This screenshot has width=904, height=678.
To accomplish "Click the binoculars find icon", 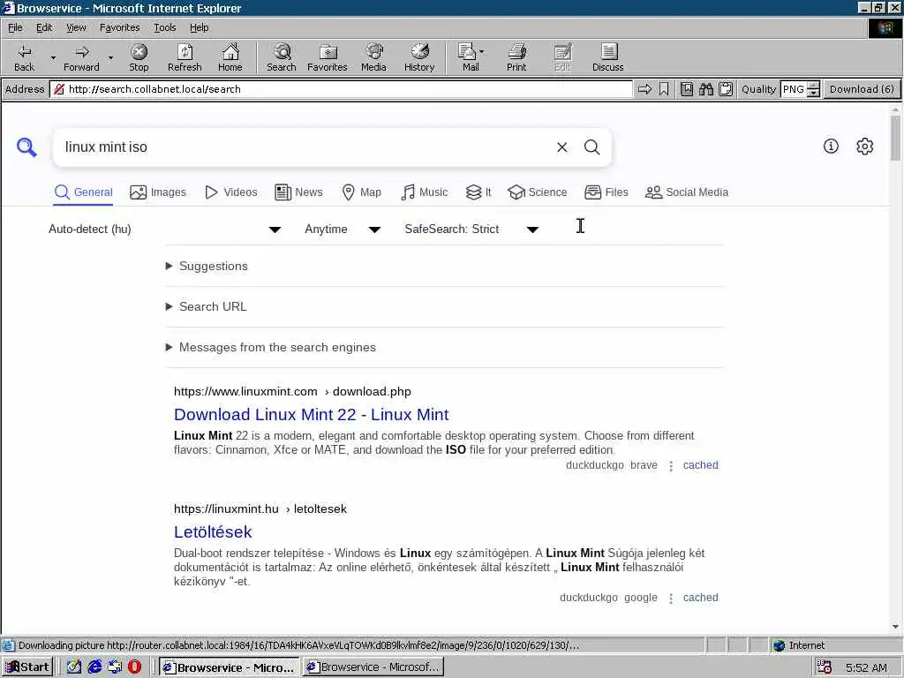I will (705, 89).
